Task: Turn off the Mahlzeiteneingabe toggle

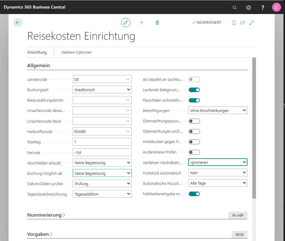Action: pyautogui.click(x=194, y=194)
